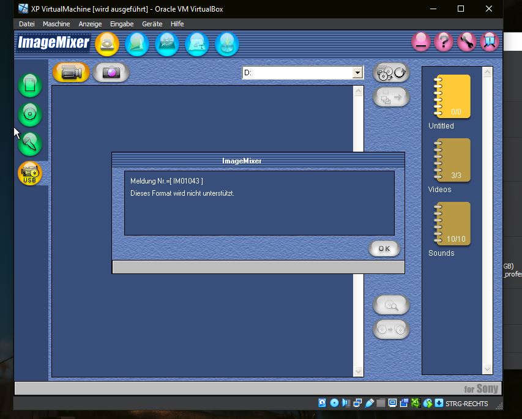Click the grayed disc-to-disc copy button
The image size is (522, 419).
(x=391, y=330)
